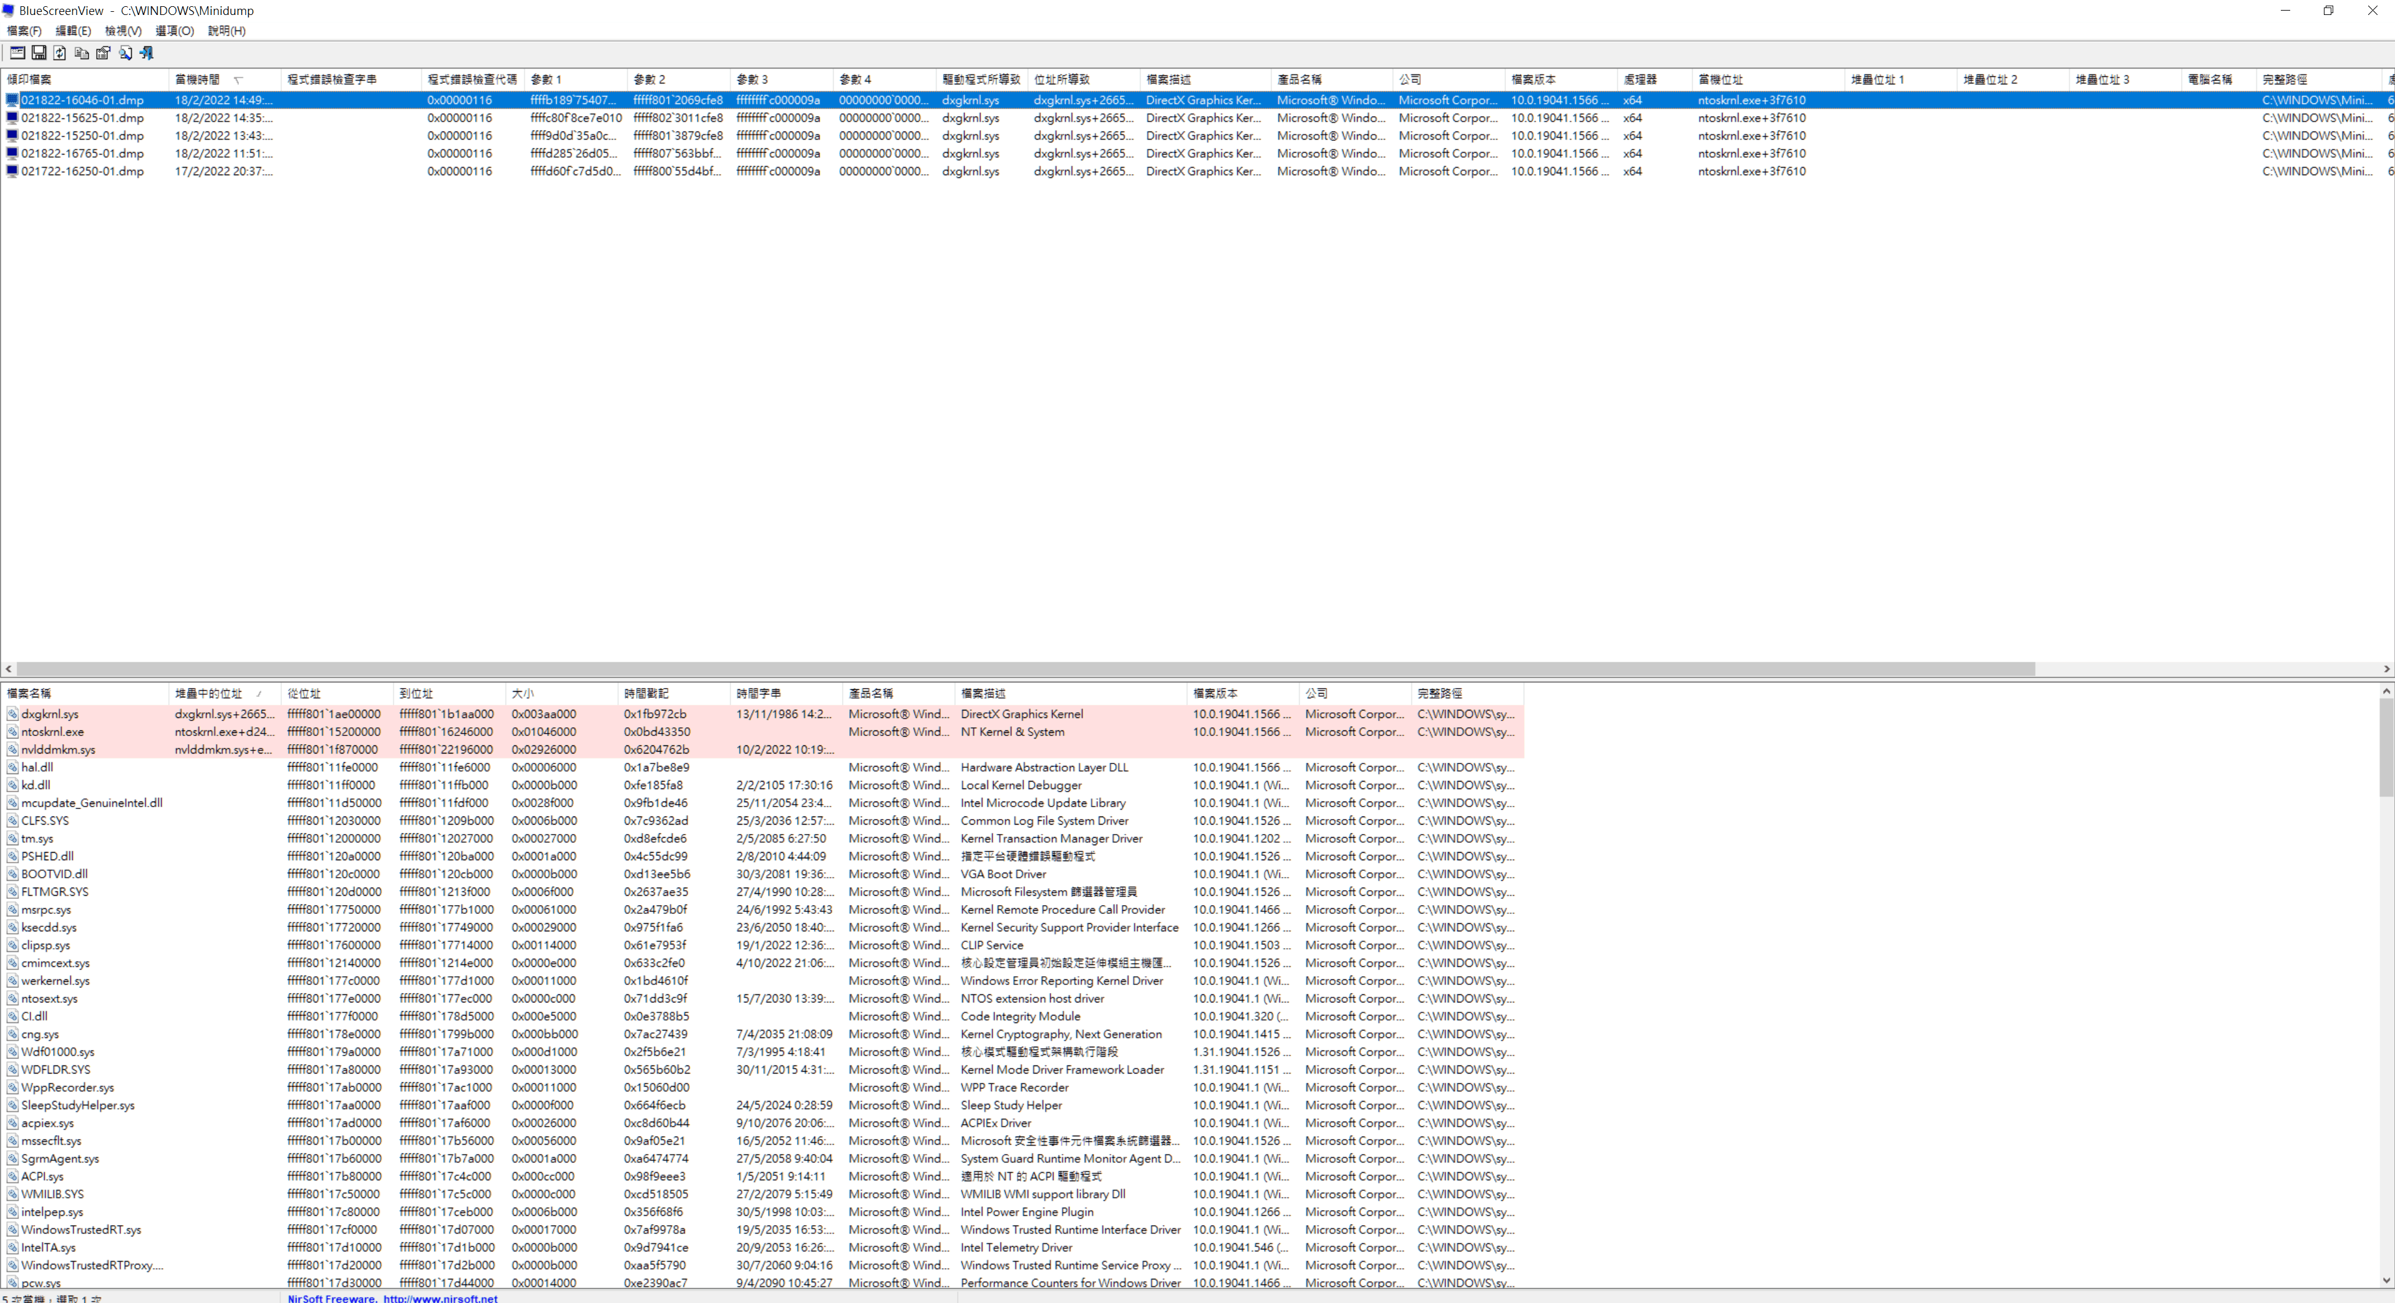Open the 檢視(V) menu
The width and height of the screenshot is (2395, 1303).
[123, 31]
